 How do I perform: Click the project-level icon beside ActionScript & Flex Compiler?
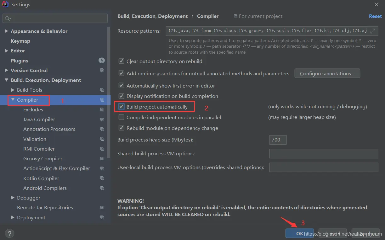pyautogui.click(x=102, y=168)
